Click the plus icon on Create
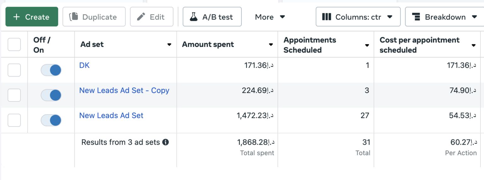Image resolution: width=484 pixels, height=180 pixels. point(17,17)
